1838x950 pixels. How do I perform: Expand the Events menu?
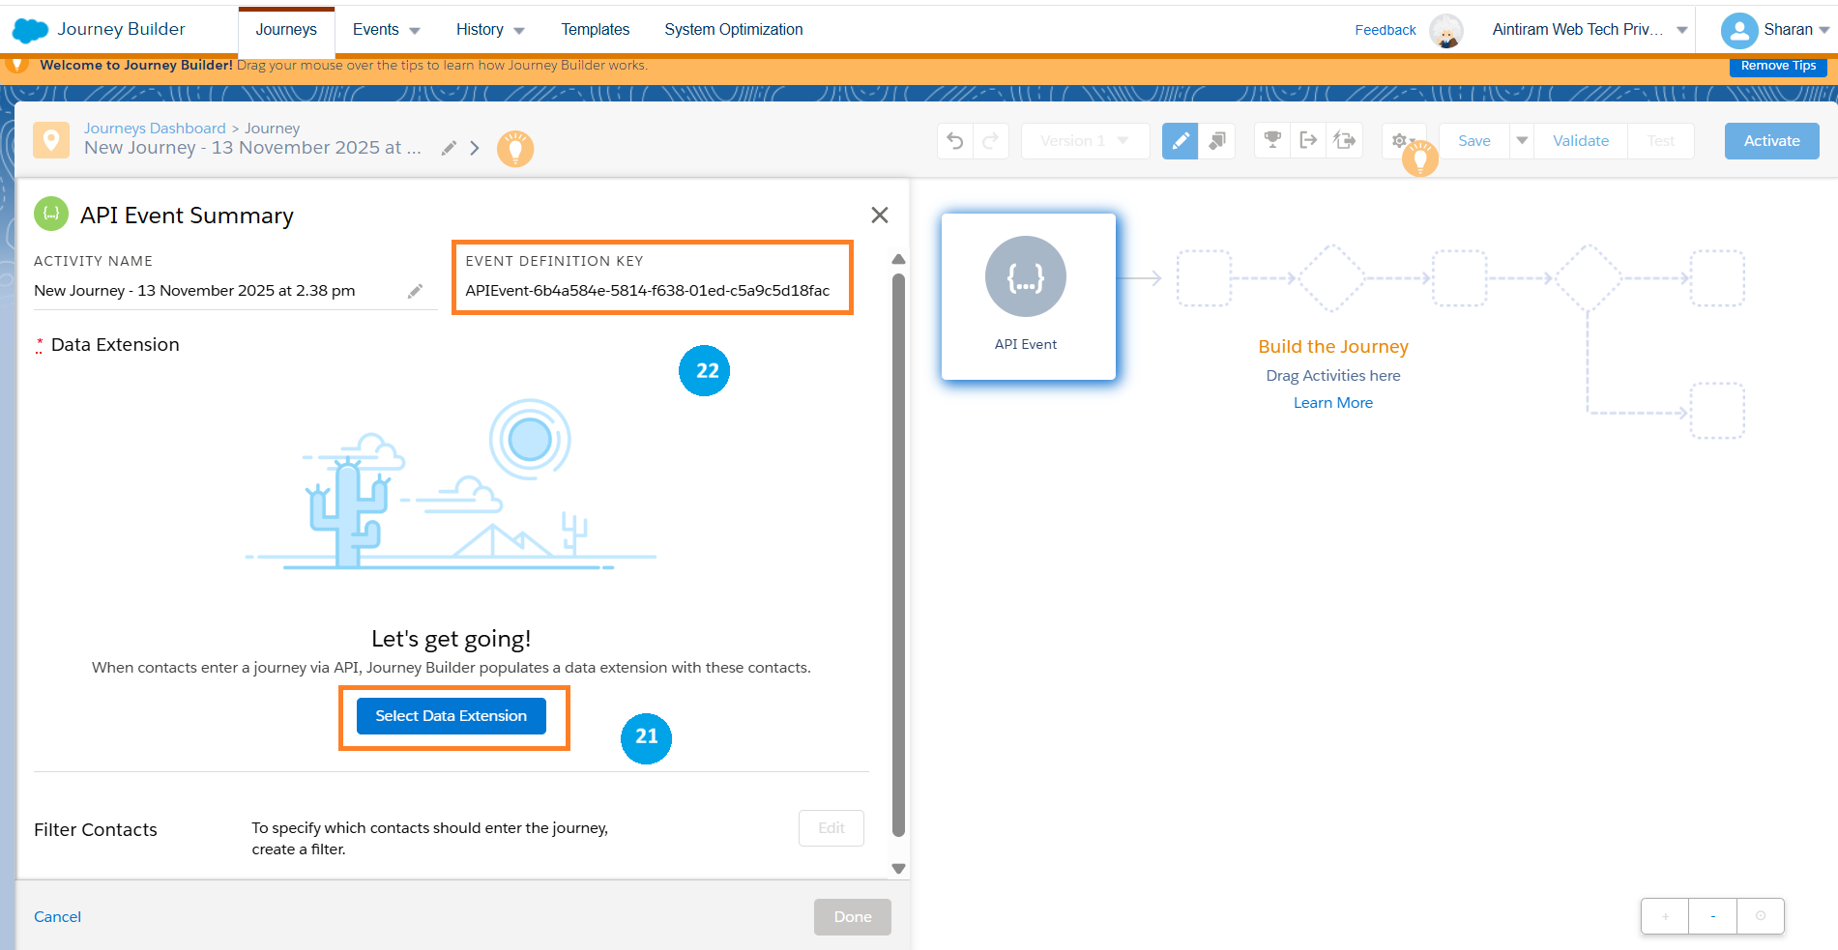point(386,30)
